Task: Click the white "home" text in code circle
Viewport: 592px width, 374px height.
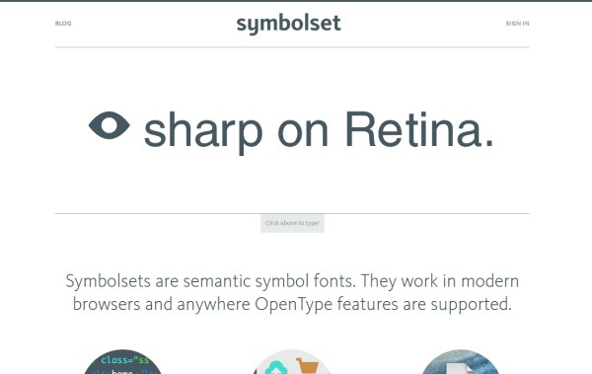Action: [122, 372]
